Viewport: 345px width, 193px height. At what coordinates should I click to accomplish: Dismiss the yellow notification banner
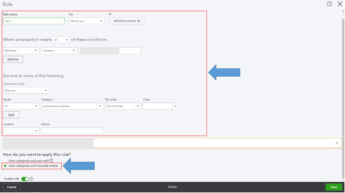pos(337,143)
